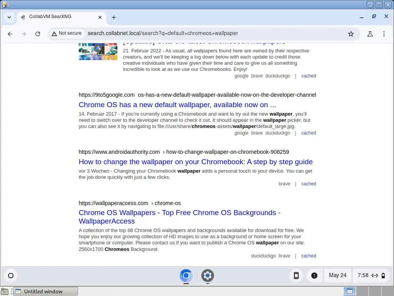Click the 'Untitled window' host taskbar button
Viewport: 394px width, 296px height.
(x=45, y=291)
